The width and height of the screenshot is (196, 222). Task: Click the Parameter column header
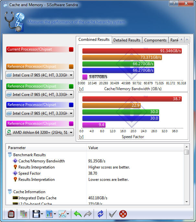point(46,148)
